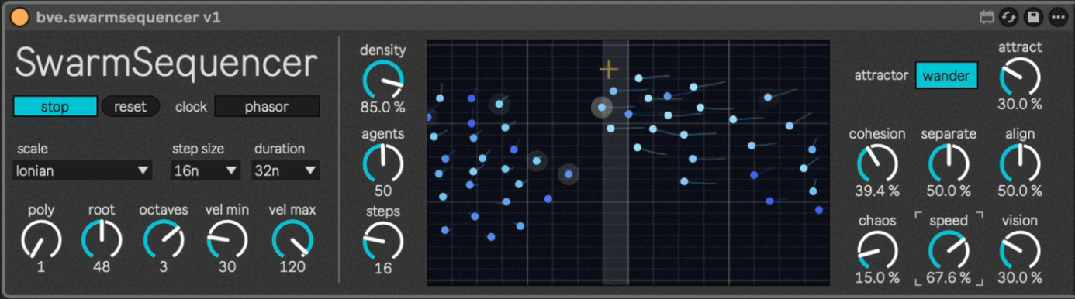Click the separate knob
The width and height of the screenshot is (1075, 299).
[949, 163]
